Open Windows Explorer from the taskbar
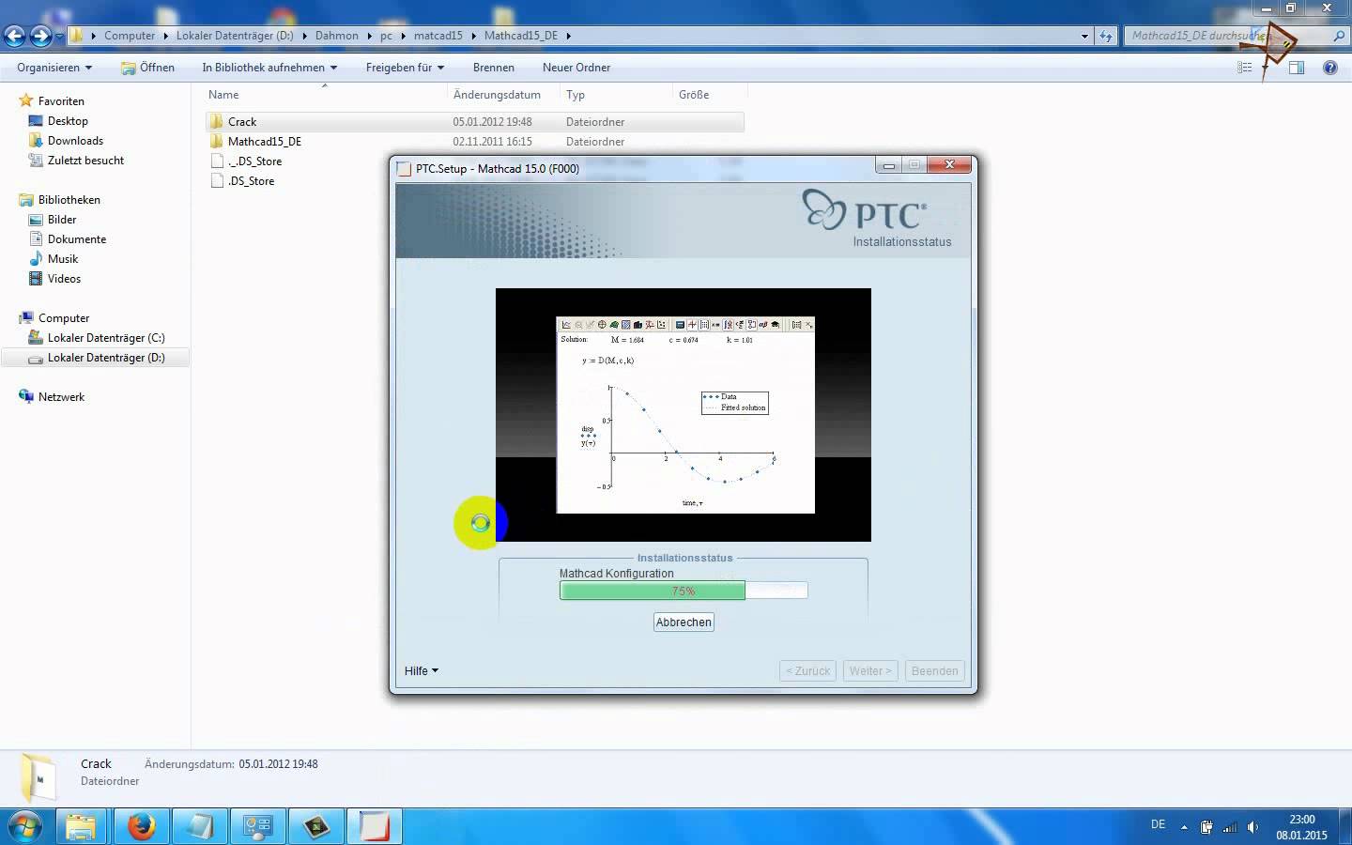This screenshot has width=1352, height=845. tap(81, 827)
